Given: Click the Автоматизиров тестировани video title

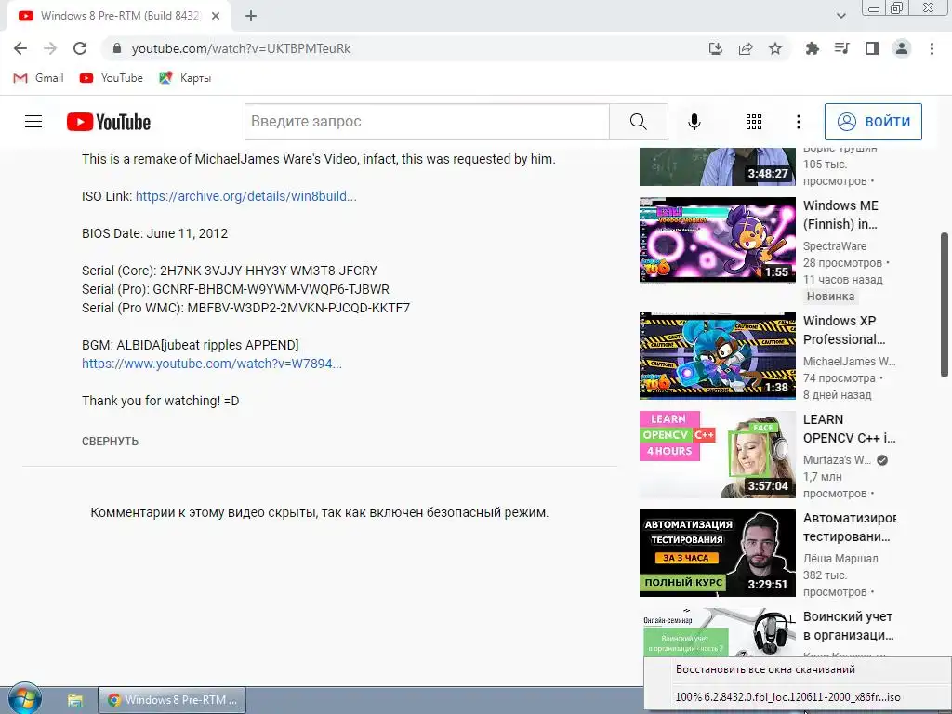Looking at the screenshot, I should (850, 527).
